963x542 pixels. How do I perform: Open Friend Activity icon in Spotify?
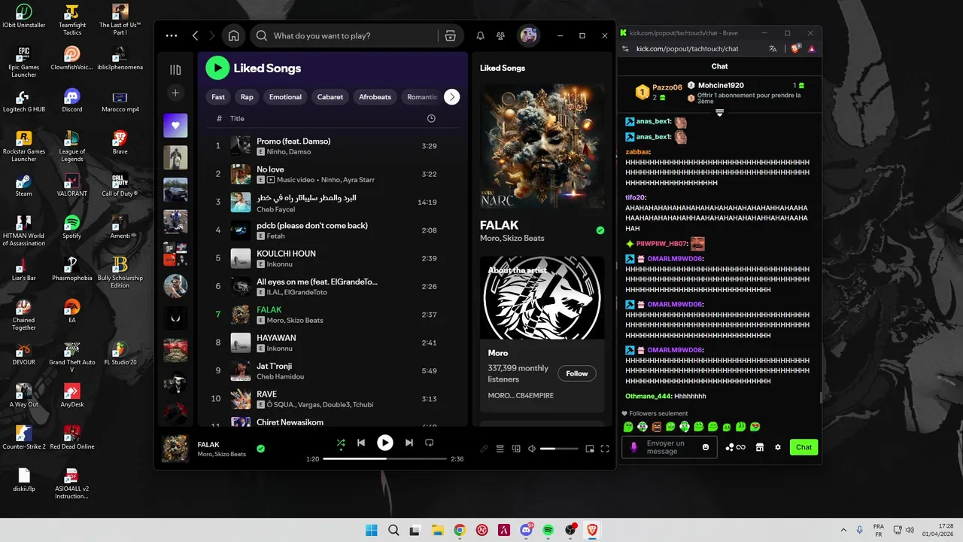click(x=500, y=35)
